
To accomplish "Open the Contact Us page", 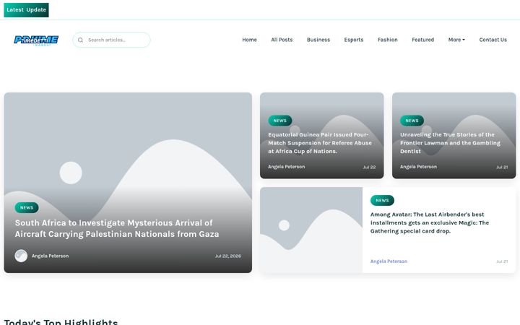I will pos(493,40).
